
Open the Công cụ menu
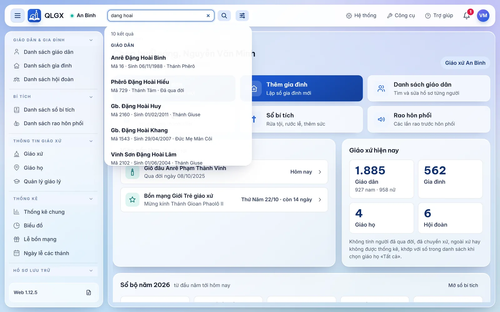401,16
